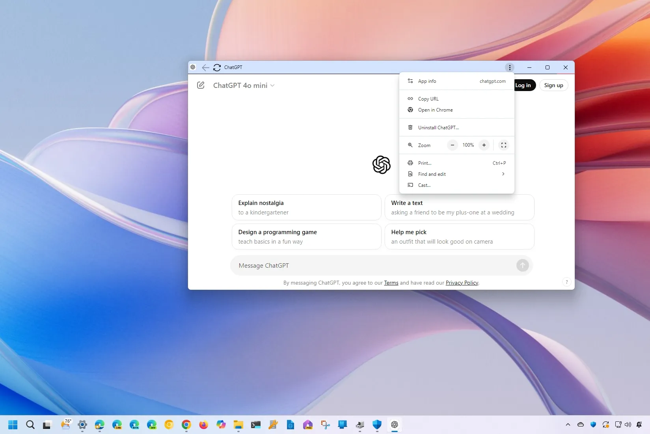
Task: Select Print… from the menu
Action: (457, 163)
